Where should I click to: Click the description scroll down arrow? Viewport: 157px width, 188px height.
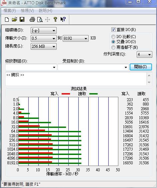[x=149, y=82]
